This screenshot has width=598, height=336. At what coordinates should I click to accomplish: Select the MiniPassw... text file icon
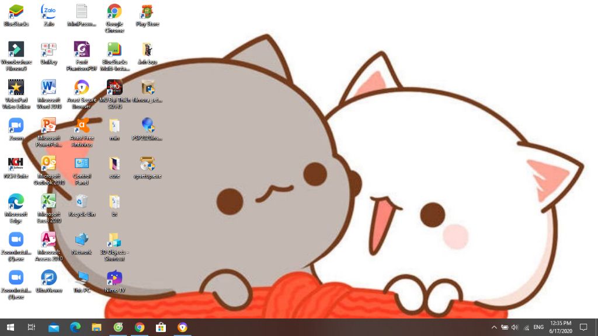click(82, 15)
